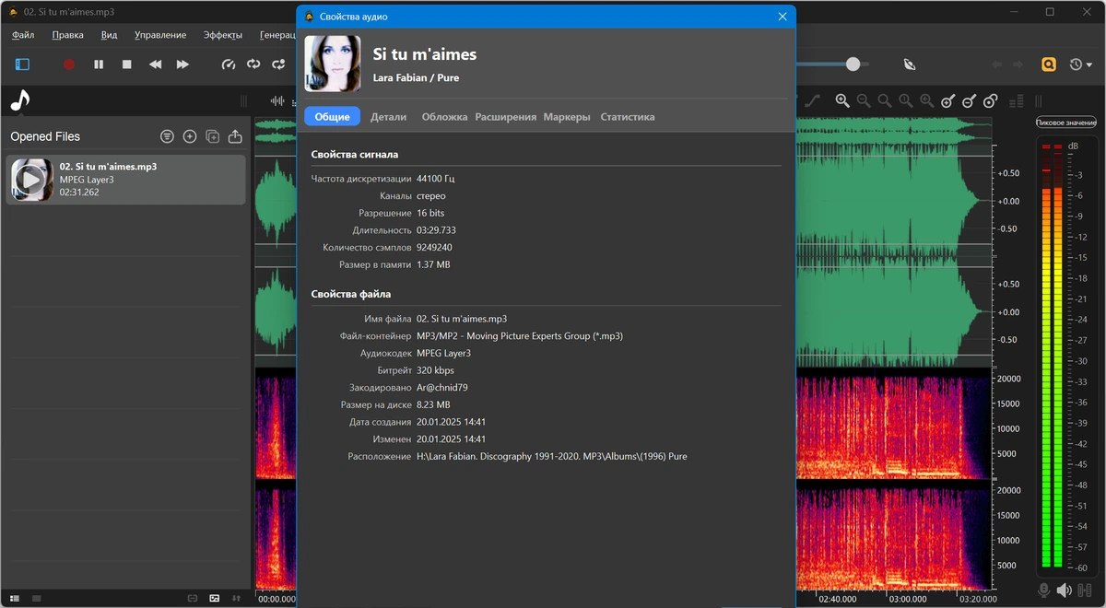This screenshot has height=608, width=1106.
Task: Open the filter list in Opened Files
Action: pos(167,136)
